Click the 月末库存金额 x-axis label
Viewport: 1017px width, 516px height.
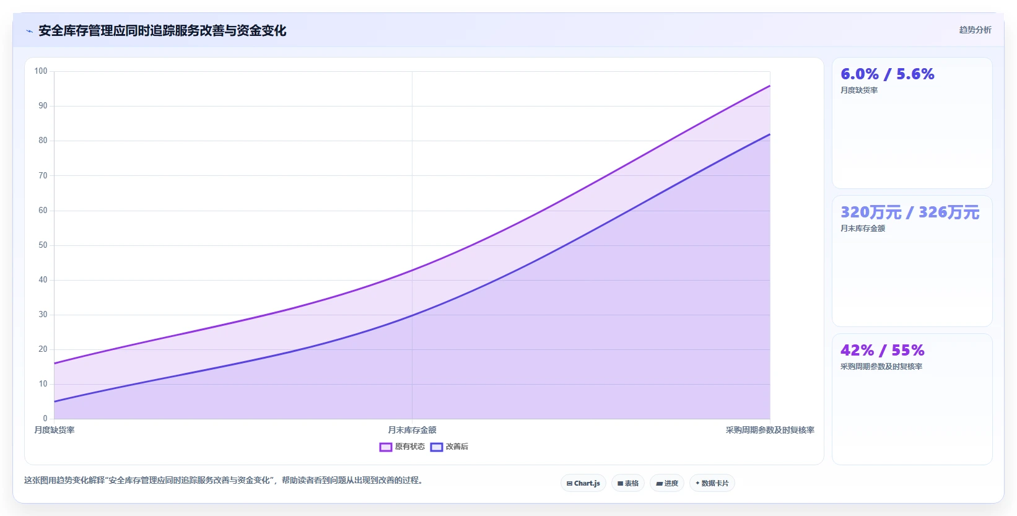click(412, 430)
